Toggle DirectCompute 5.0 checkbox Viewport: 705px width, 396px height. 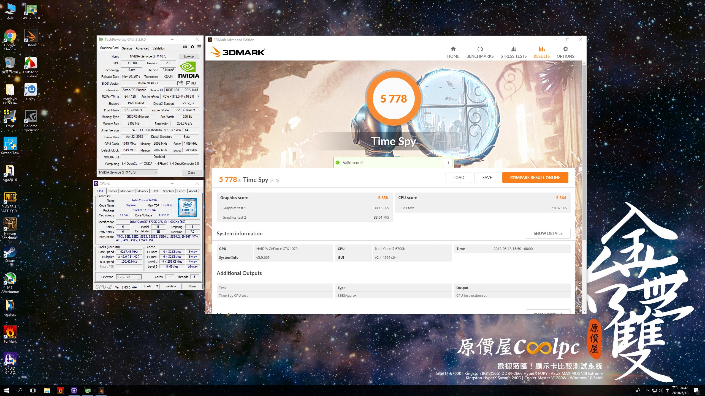tap(172, 164)
